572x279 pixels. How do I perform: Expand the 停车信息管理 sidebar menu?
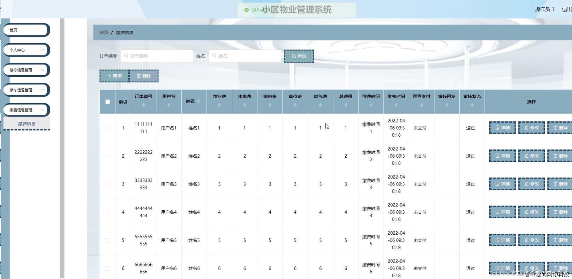pyautogui.click(x=27, y=90)
